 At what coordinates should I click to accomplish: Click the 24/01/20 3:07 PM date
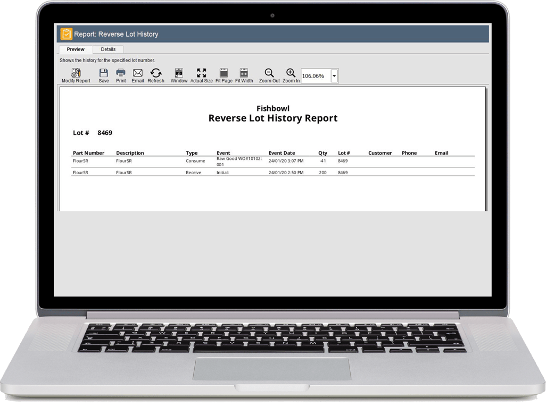point(286,161)
